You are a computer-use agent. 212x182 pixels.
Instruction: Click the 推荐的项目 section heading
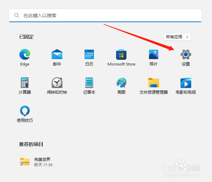(31, 144)
